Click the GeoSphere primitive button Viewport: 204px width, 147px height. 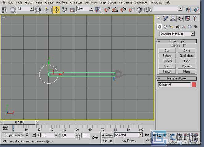click(186, 56)
